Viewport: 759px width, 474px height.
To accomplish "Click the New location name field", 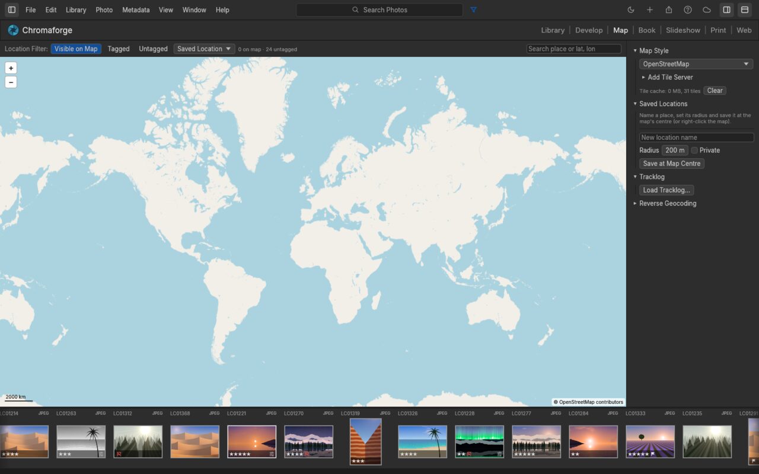I will (697, 137).
